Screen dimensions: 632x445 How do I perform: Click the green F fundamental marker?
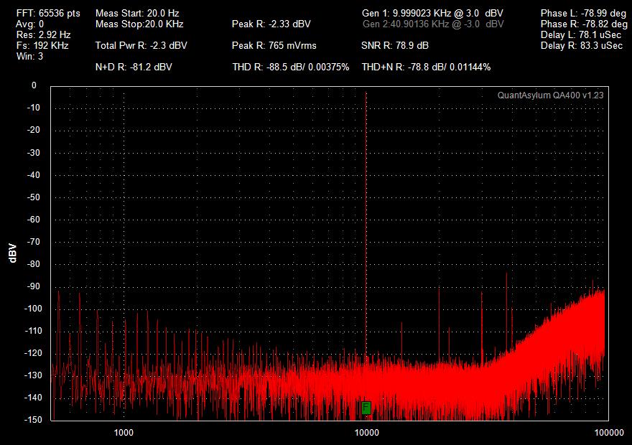pyautogui.click(x=366, y=408)
